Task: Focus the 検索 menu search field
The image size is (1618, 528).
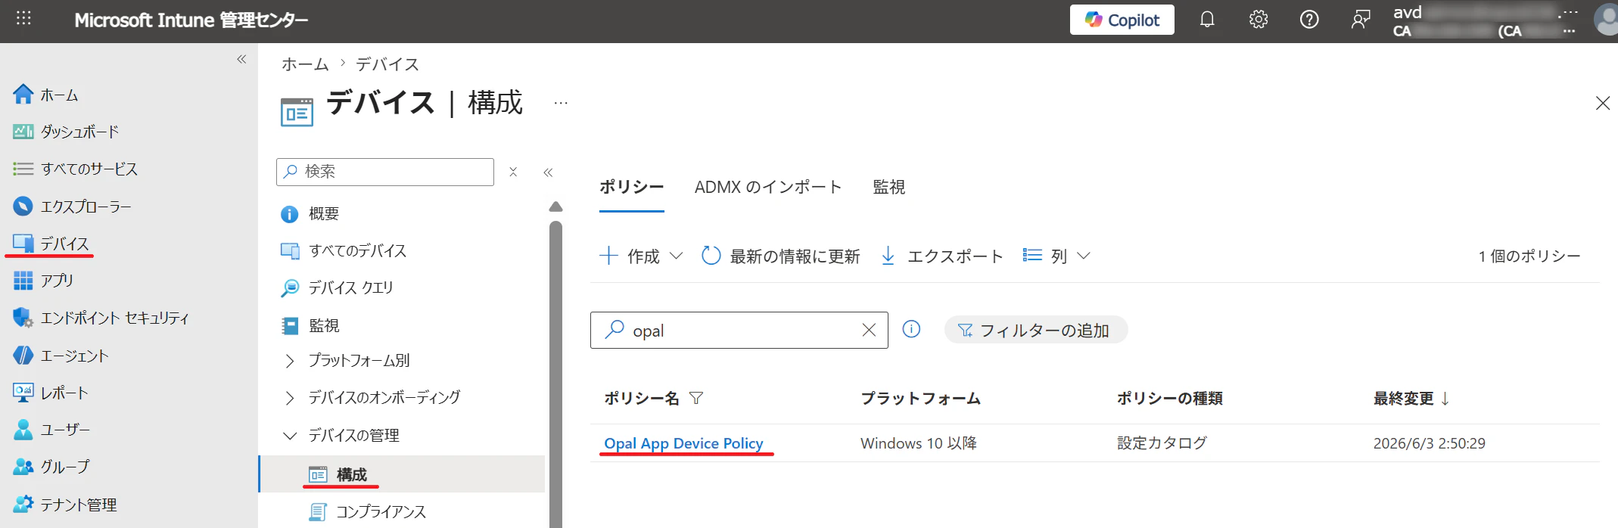Action: pos(385,172)
